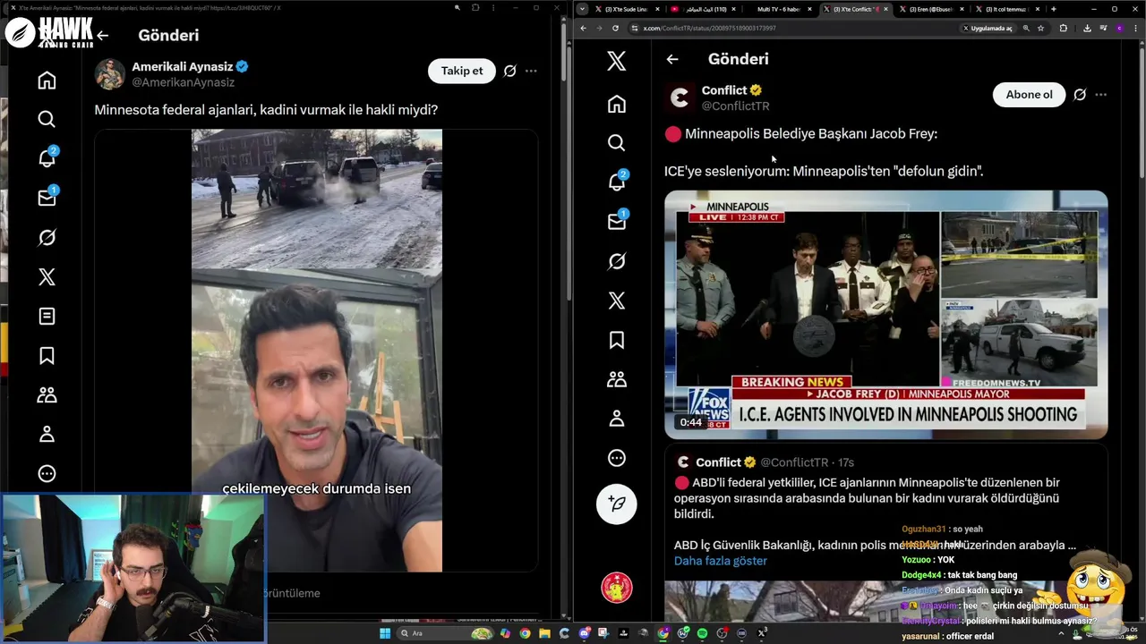Switch to (3) Eren tab
The width and height of the screenshot is (1146, 644).
(931, 9)
